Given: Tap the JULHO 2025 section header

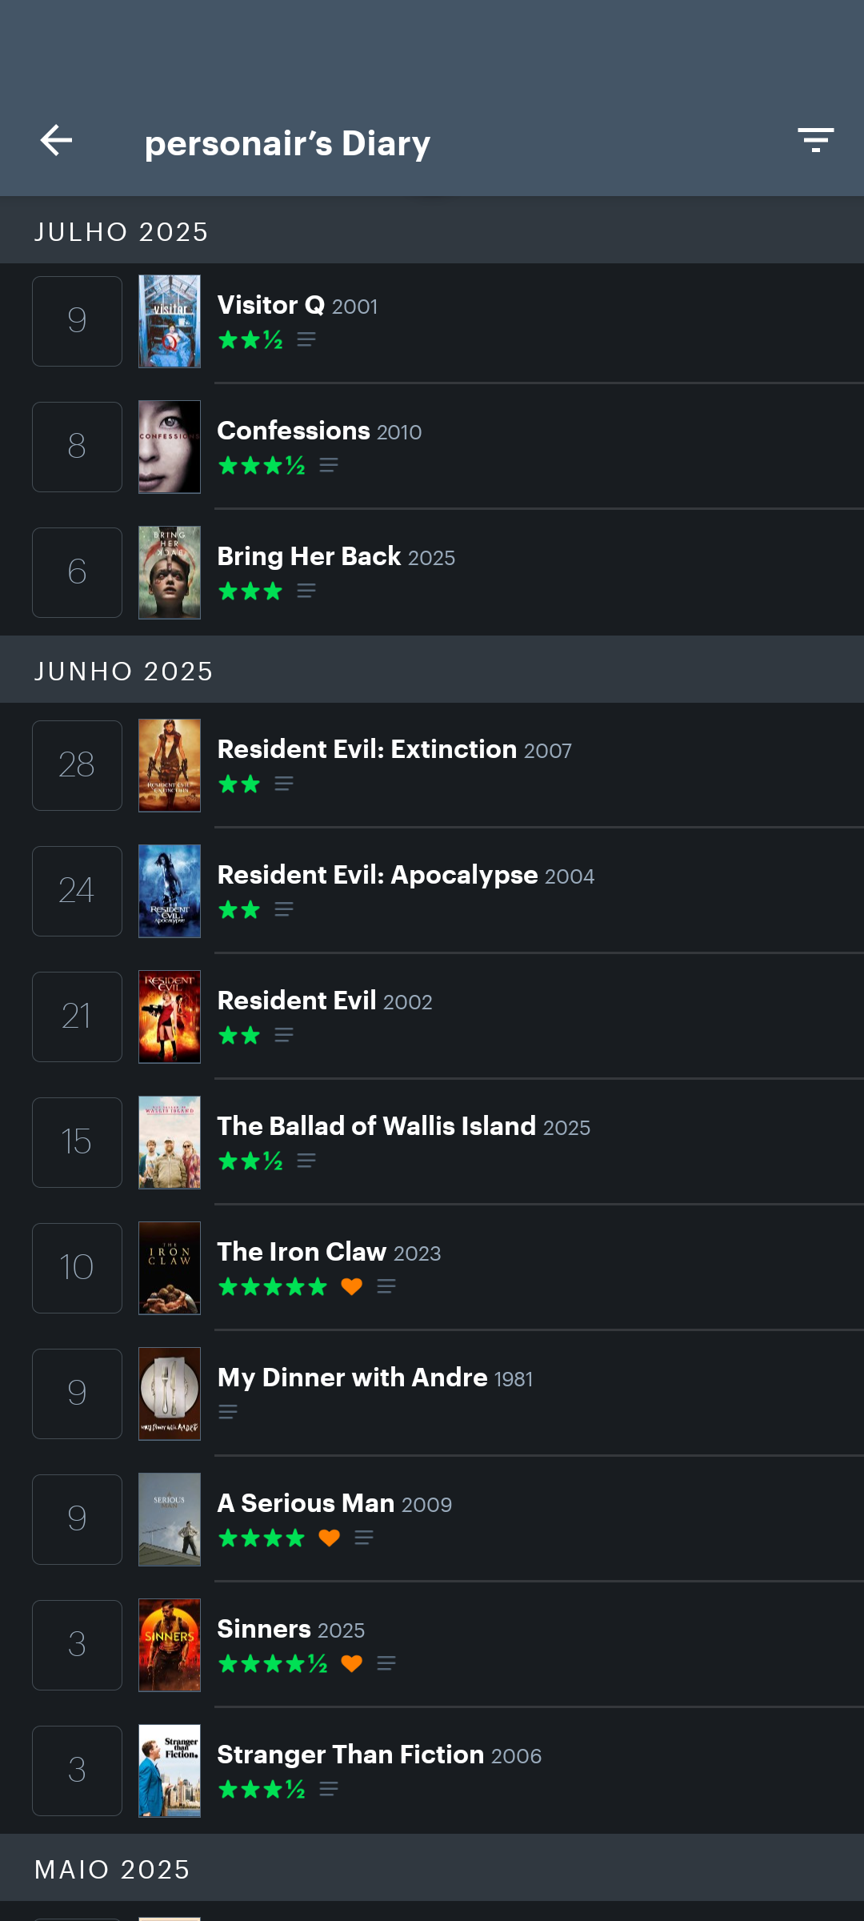Looking at the screenshot, I should [432, 231].
